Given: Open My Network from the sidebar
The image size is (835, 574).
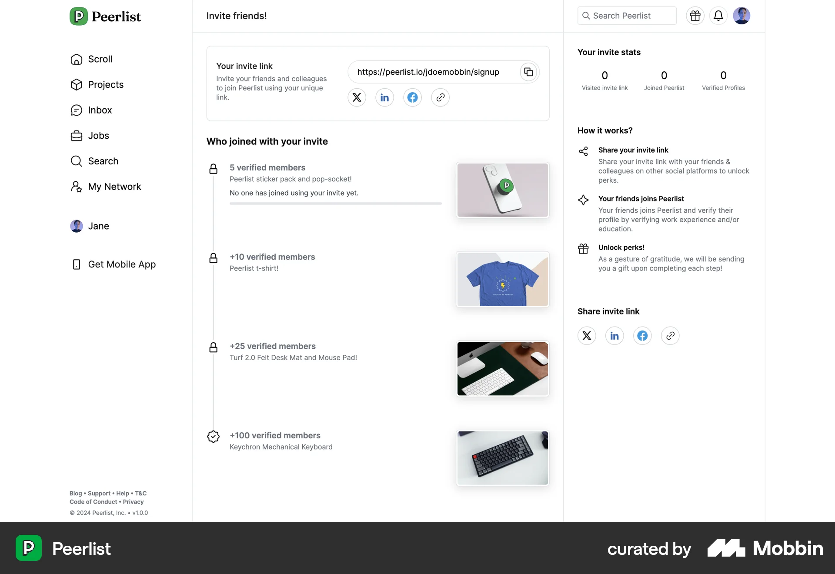Looking at the screenshot, I should [115, 186].
